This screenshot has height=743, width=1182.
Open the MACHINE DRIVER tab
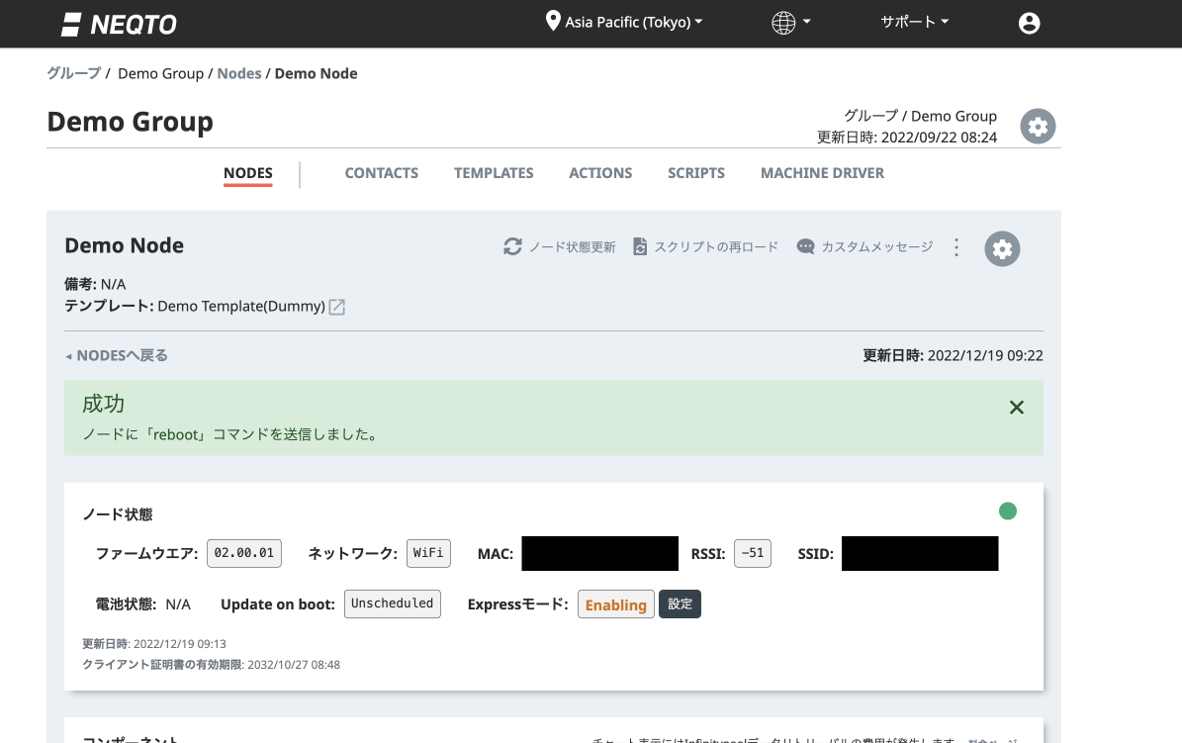tap(822, 173)
